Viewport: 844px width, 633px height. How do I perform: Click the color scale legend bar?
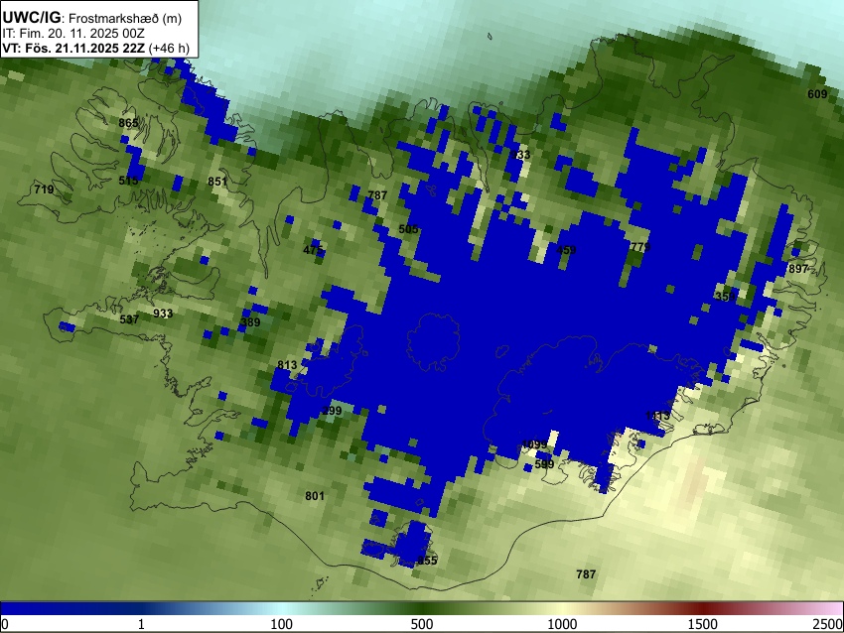422,609
